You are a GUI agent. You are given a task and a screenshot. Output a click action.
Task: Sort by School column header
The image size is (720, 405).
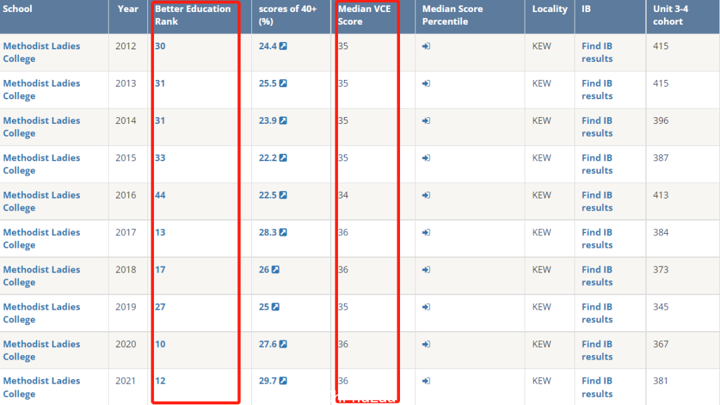17,9
